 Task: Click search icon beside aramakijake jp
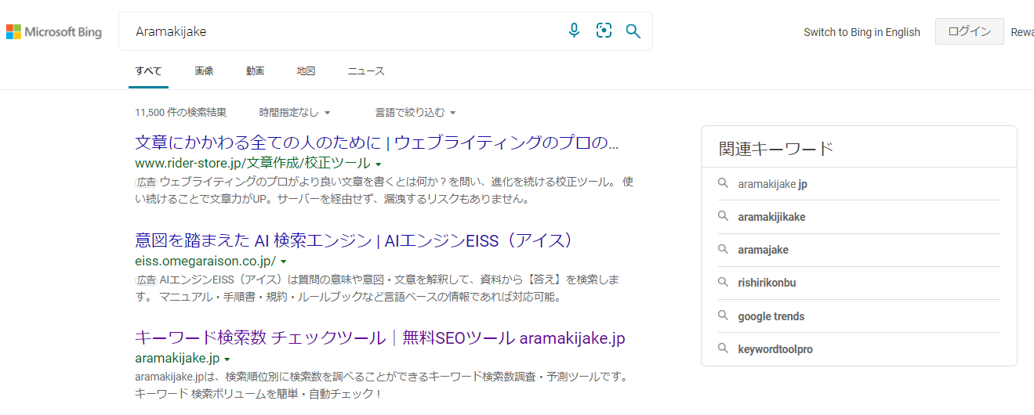(724, 183)
